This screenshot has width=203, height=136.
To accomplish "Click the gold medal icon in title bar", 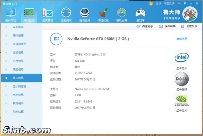I will (x=151, y=3).
